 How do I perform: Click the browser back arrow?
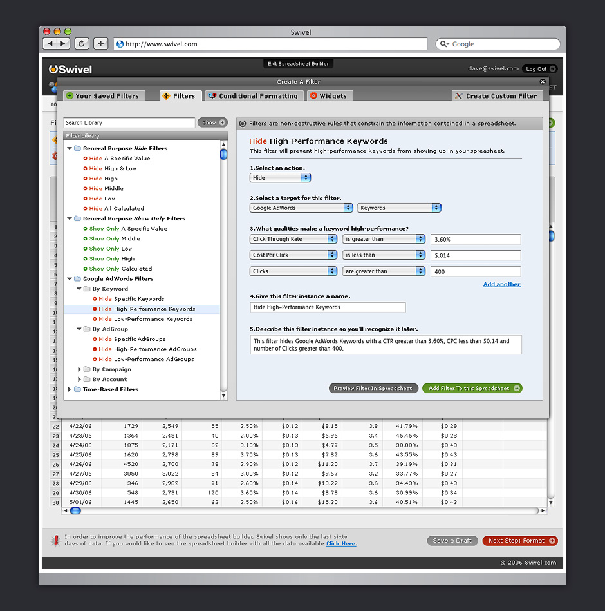[50, 44]
